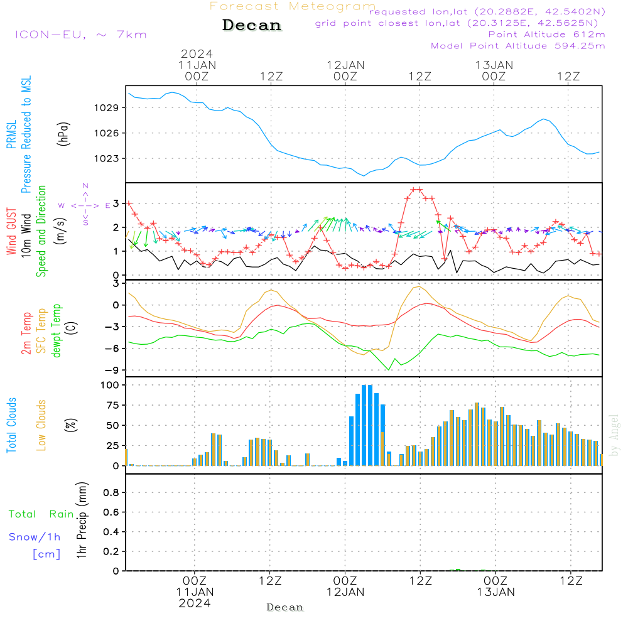Viewport: 628px width, 628px height.
Task: Click the '−6' temperature axis value
Action: tap(112, 349)
